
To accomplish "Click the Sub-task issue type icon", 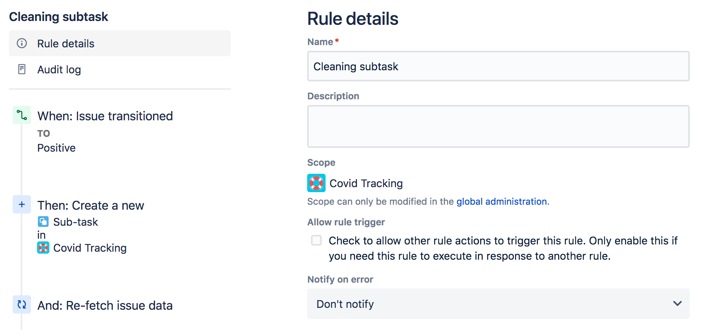I will point(43,222).
